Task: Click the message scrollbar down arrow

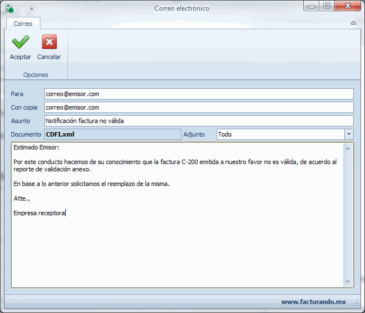Action: [x=348, y=282]
